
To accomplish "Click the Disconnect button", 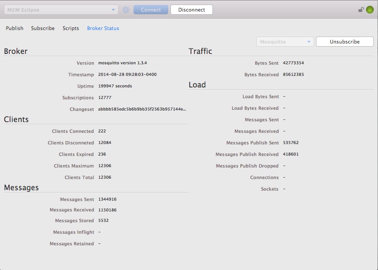I will click(192, 10).
